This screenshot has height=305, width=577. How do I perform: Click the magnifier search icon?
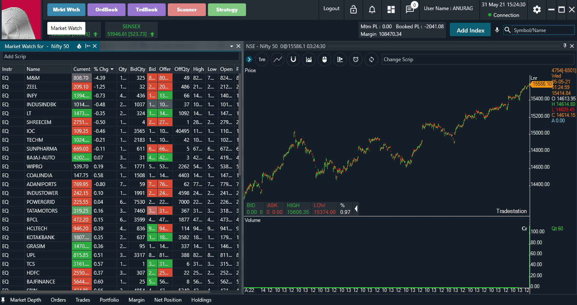(x=507, y=30)
